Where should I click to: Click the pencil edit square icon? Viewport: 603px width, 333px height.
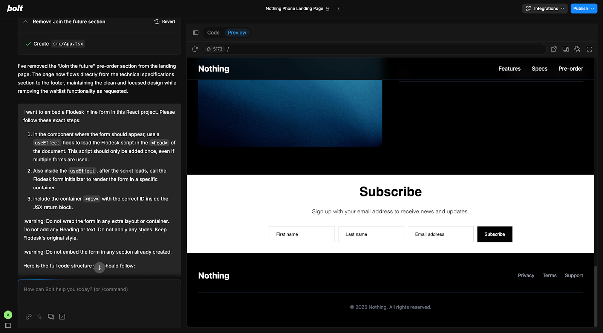[x=62, y=317]
